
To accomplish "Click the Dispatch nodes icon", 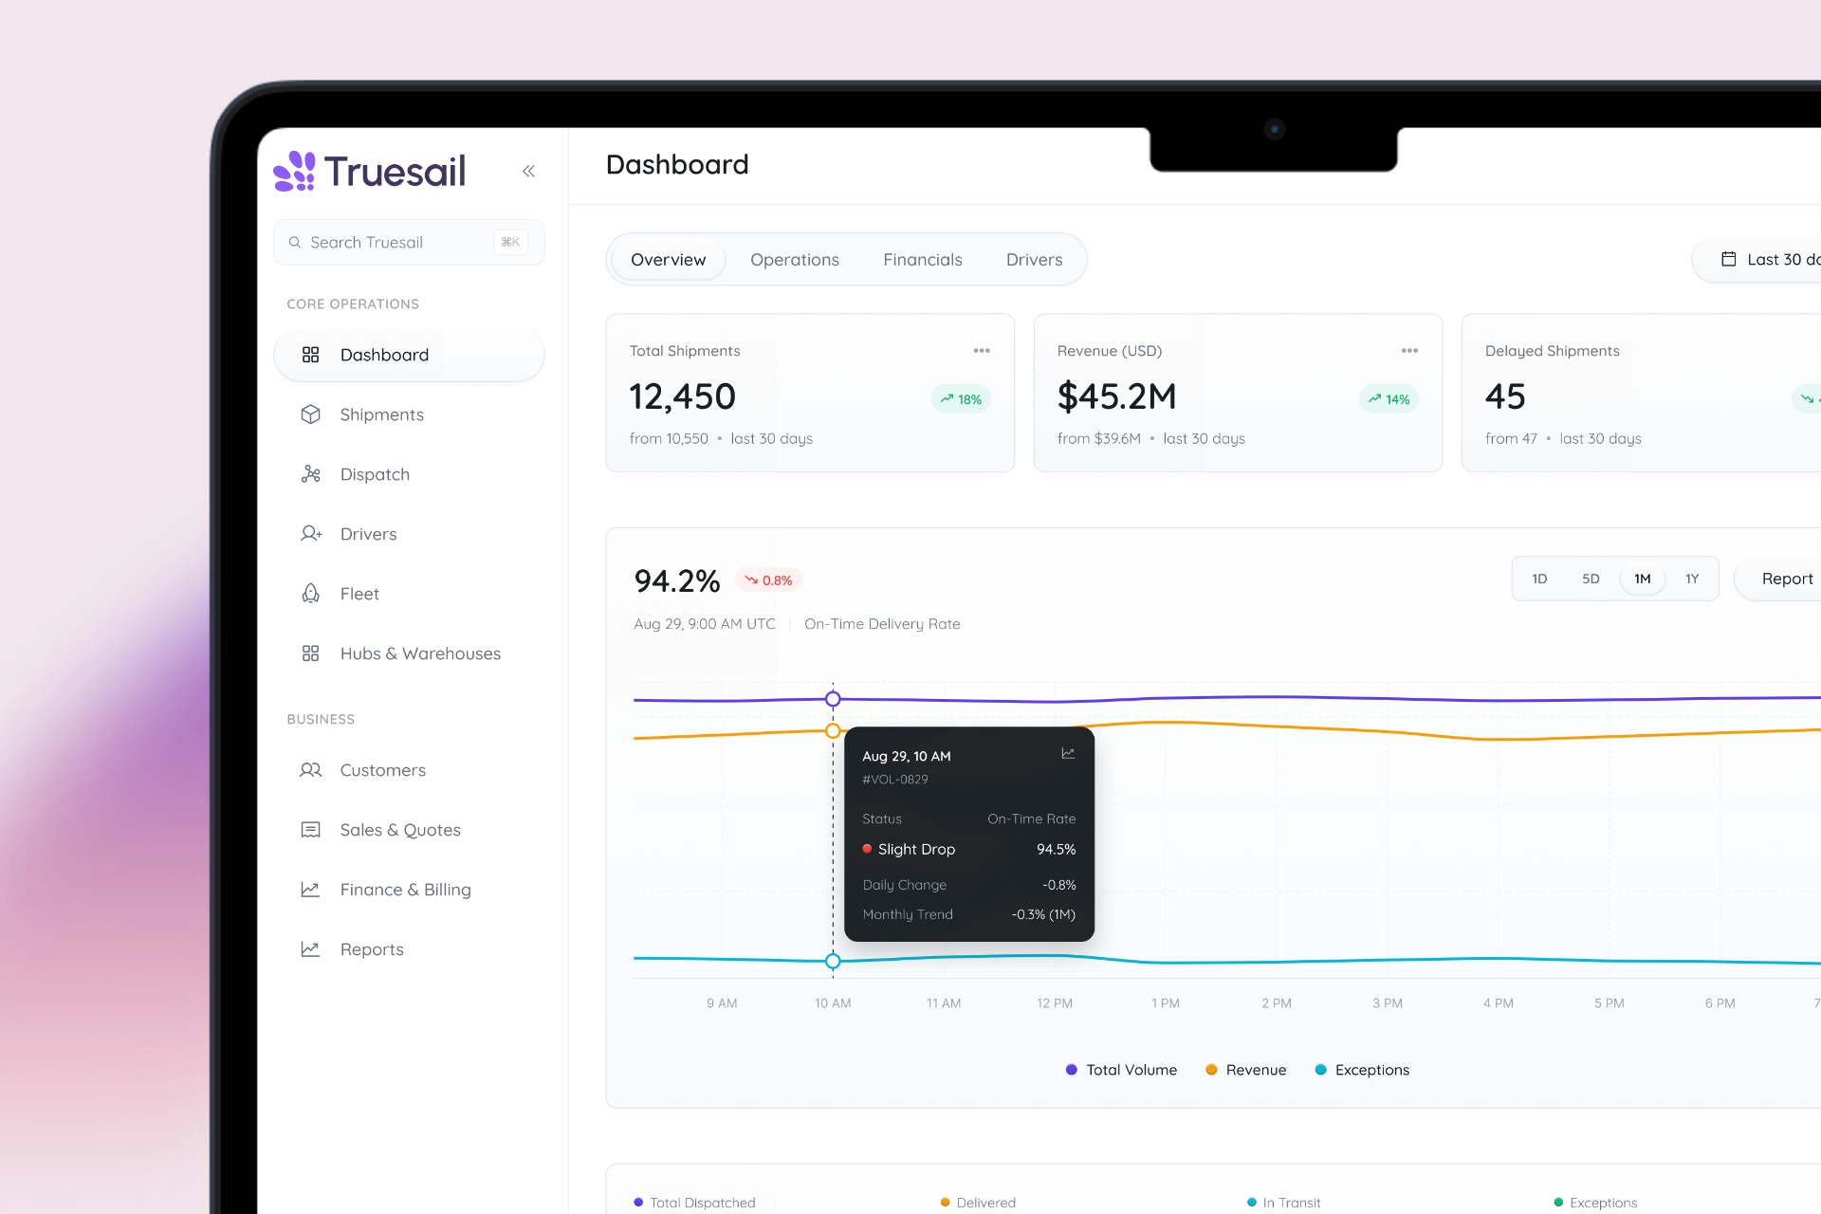I will (x=310, y=474).
